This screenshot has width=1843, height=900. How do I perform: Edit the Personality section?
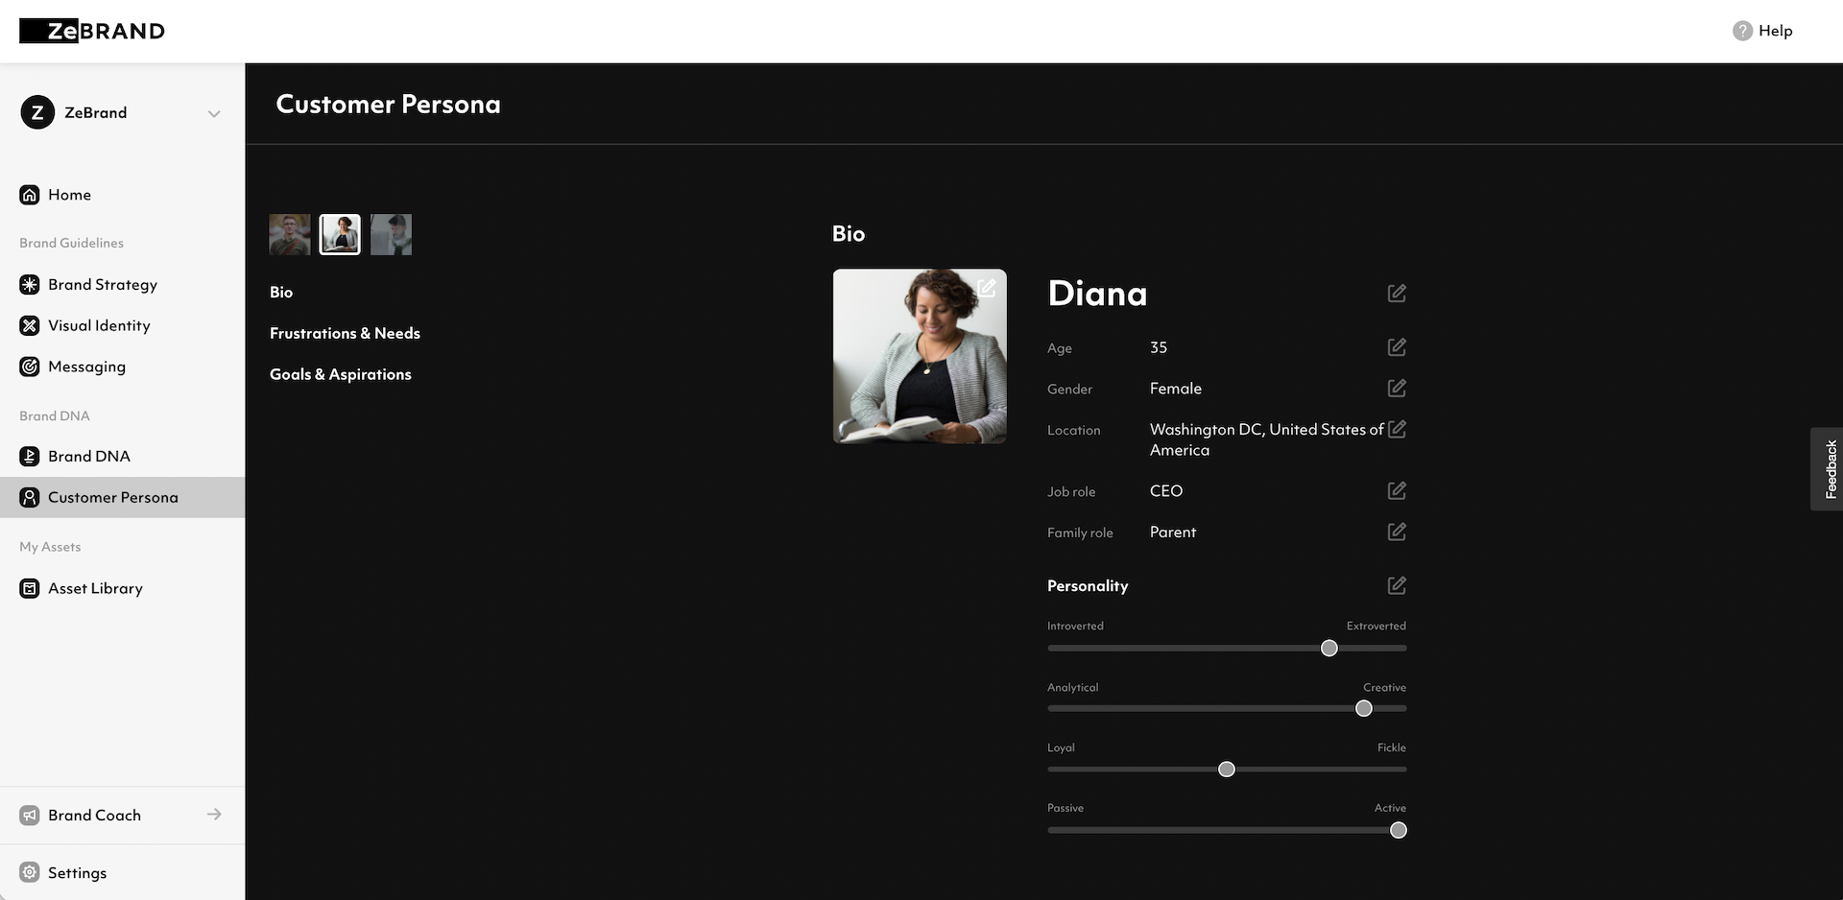(1397, 584)
